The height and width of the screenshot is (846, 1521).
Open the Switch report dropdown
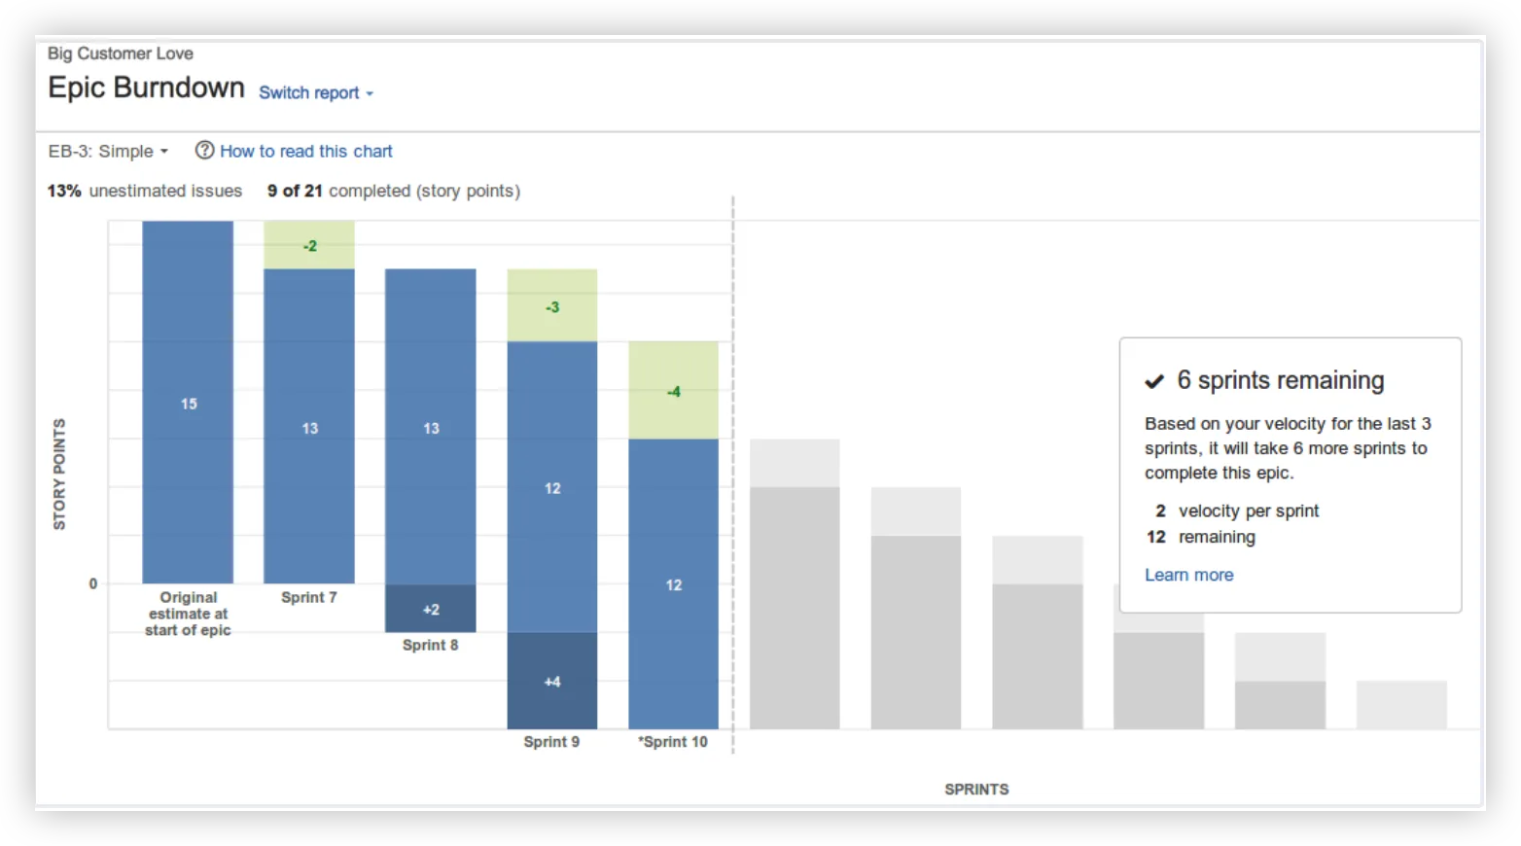click(316, 93)
